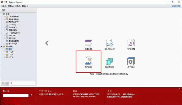Click the 知识库 search magnifier icon

click(x=31, y=95)
